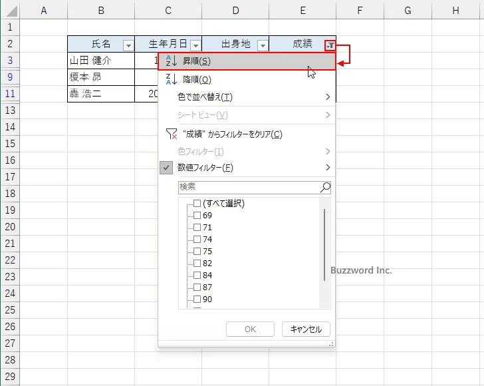Choose 昇順(S) sort option
Screen dimensions: 484x386
[247, 61]
